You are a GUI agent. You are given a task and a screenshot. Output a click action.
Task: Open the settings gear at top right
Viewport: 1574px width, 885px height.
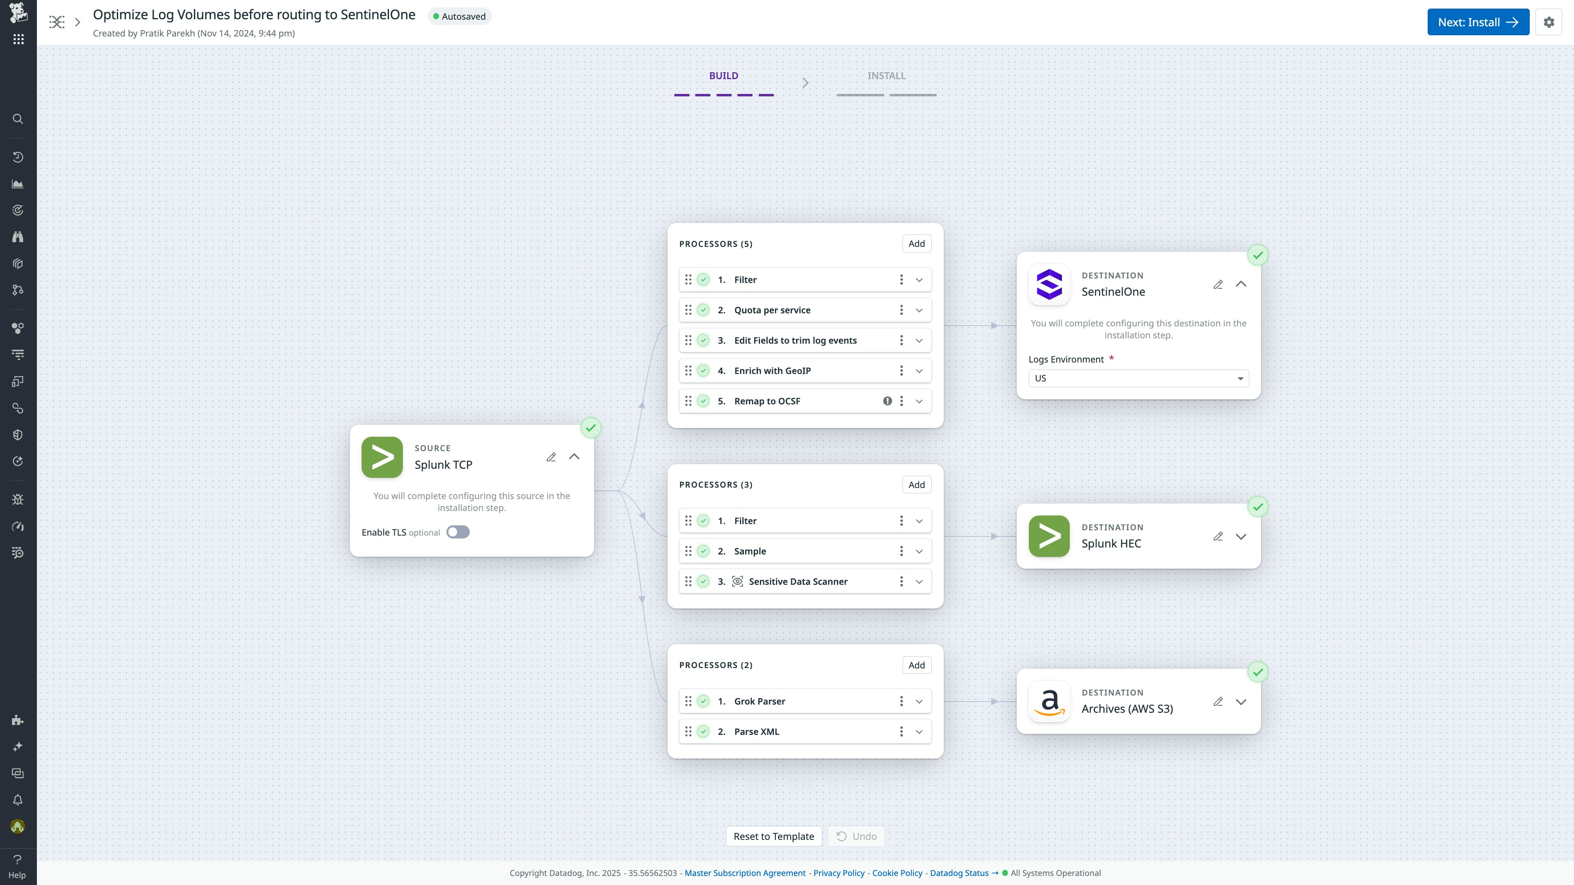(x=1549, y=22)
